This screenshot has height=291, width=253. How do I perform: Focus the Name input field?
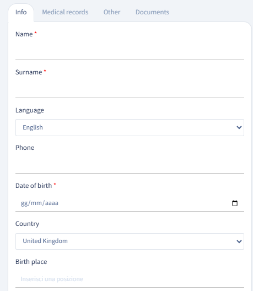click(x=130, y=51)
